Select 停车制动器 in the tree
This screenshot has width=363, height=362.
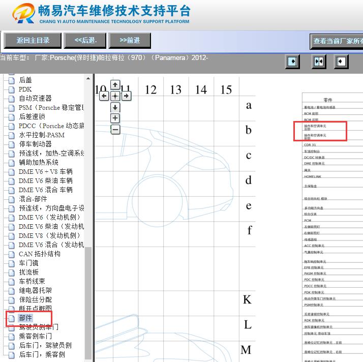(x=35, y=144)
